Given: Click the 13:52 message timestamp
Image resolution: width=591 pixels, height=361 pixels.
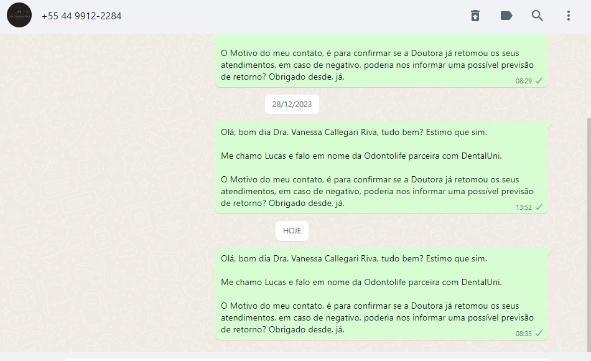Looking at the screenshot, I should (x=524, y=207).
